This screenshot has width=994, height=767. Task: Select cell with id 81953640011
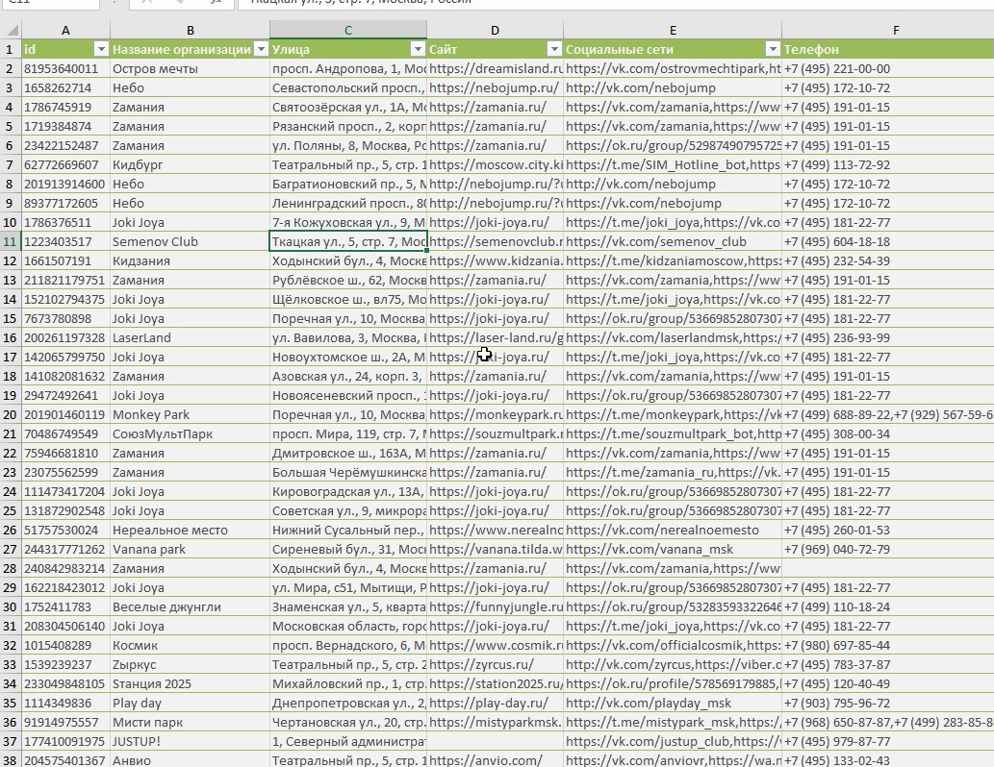pos(66,68)
